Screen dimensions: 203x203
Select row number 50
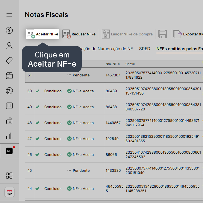(30, 91)
